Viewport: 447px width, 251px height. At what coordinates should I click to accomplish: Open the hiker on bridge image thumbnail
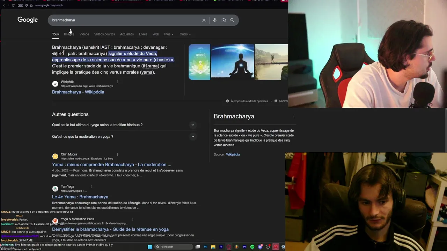tap(271, 62)
